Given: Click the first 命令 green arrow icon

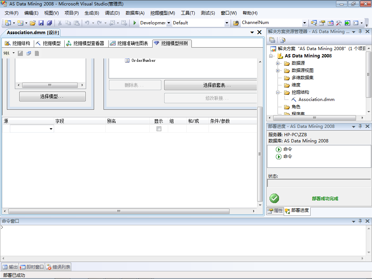Looking at the screenshot, I should 279,149.
